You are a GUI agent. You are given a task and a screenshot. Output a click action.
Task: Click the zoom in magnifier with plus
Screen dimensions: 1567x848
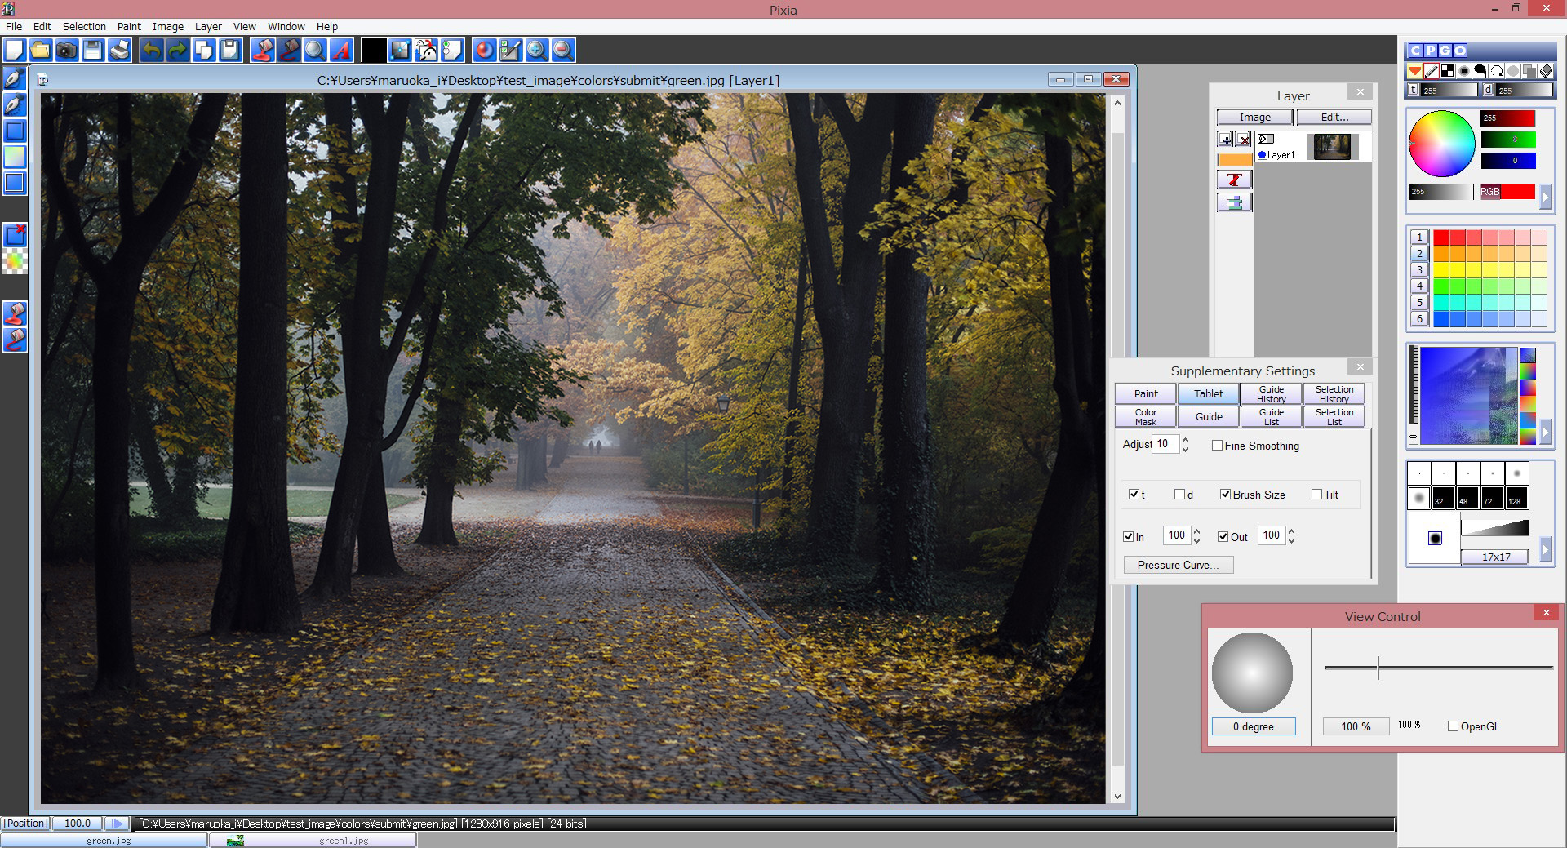536,51
